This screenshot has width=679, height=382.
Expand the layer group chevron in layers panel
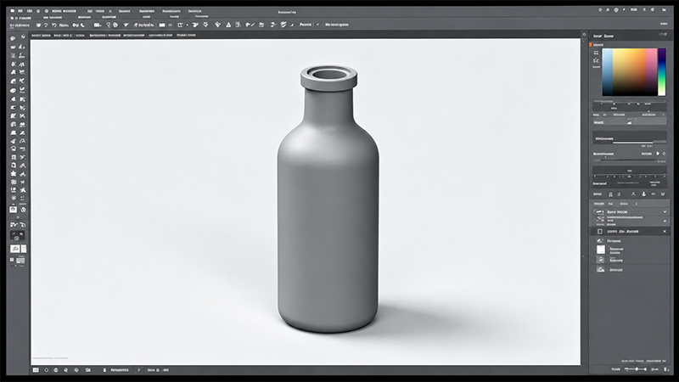pyautogui.click(x=665, y=211)
